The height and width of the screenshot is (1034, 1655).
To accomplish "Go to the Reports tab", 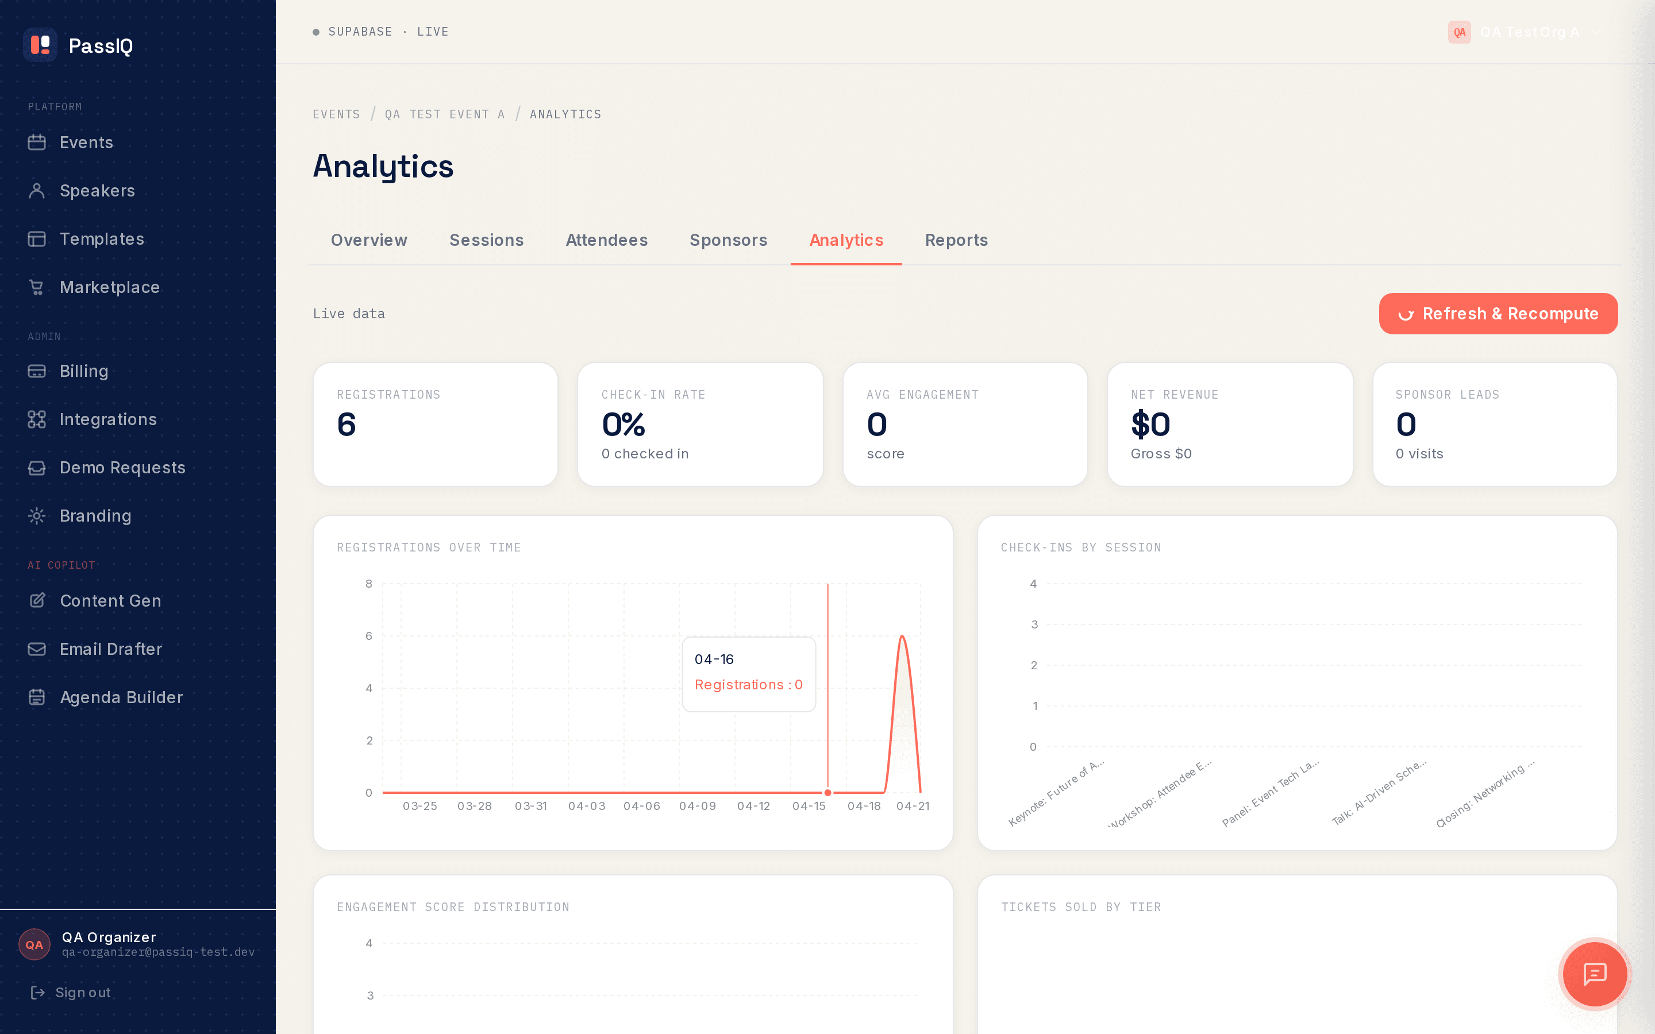I will [956, 240].
